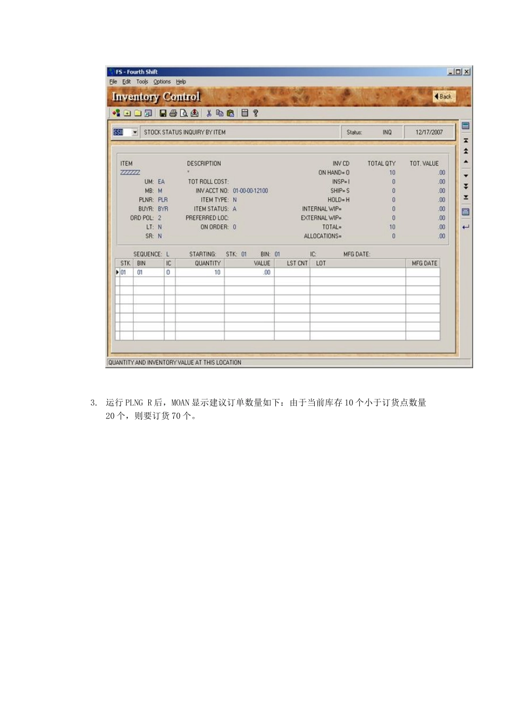
Task: Maximize the Fourth Shift window
Action: coord(458,72)
